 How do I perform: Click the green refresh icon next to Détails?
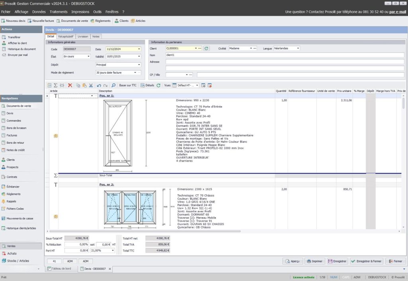click(x=159, y=85)
